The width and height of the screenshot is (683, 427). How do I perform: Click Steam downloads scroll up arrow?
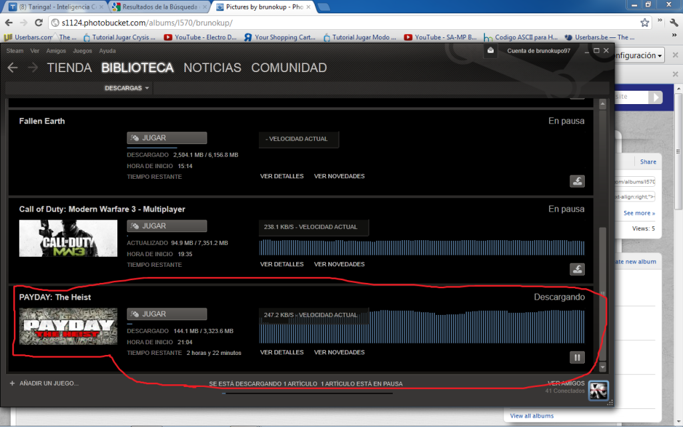click(x=603, y=104)
